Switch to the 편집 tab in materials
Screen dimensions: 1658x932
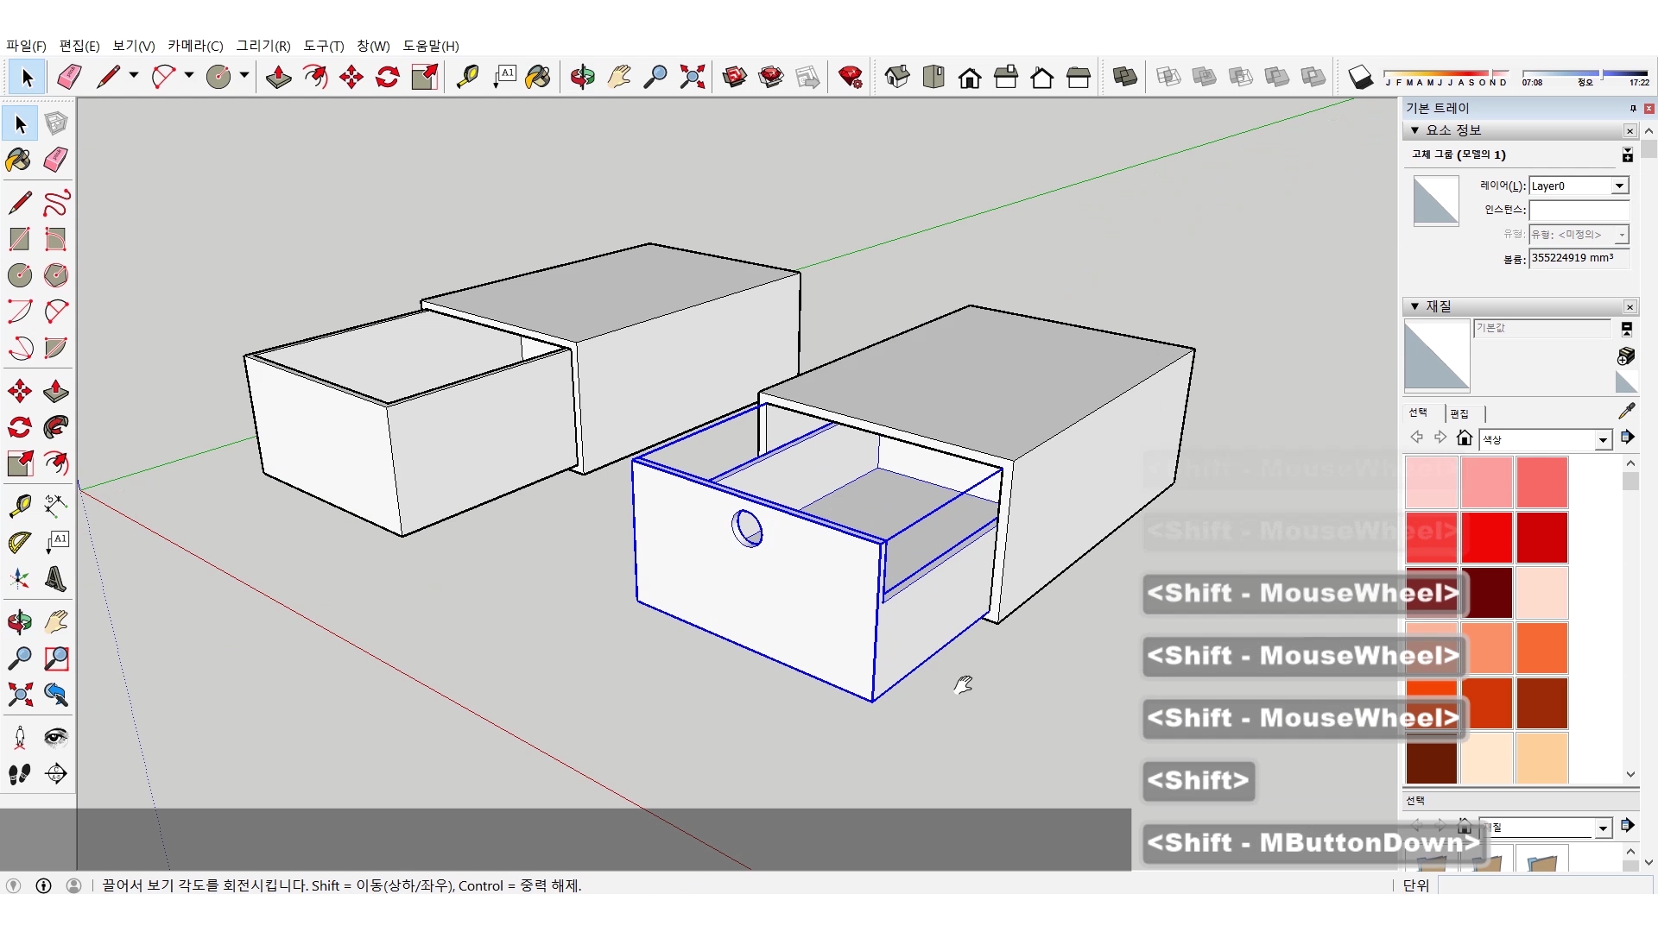(1459, 413)
